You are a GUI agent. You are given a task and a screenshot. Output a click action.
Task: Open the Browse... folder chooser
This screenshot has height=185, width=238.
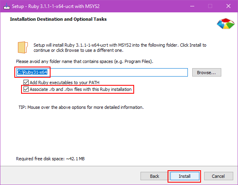[x=207, y=73]
